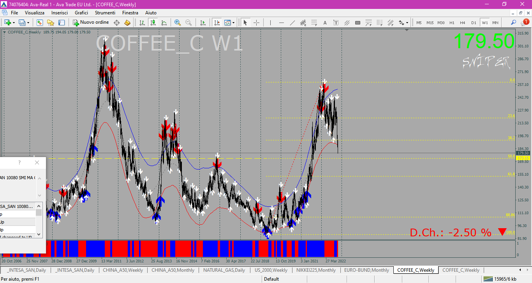Show the Terminal panel icon
This screenshot has height=283, width=532.
pyautogui.click(x=61, y=23)
